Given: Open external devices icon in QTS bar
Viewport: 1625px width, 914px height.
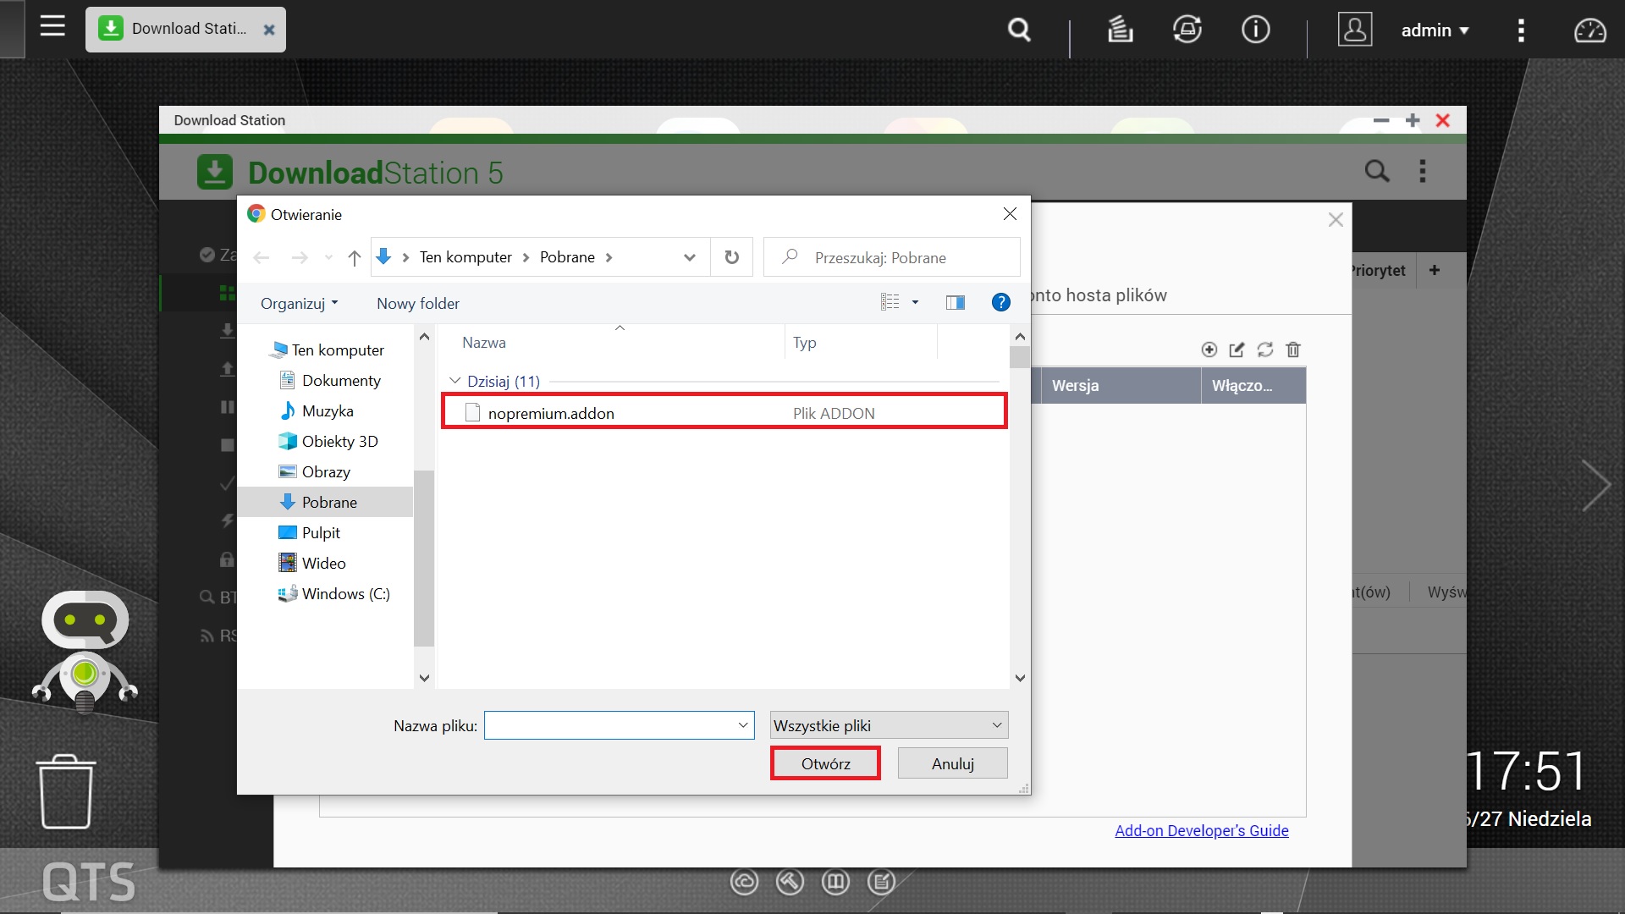Looking at the screenshot, I should (x=1187, y=30).
